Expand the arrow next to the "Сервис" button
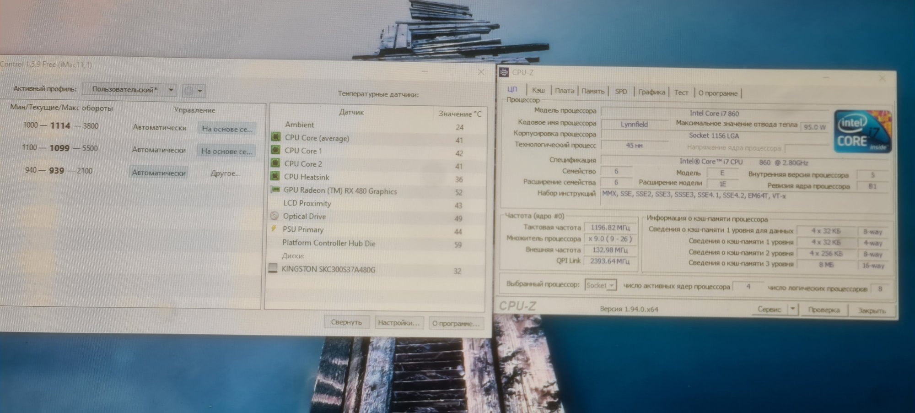915x413 pixels. 793,310
